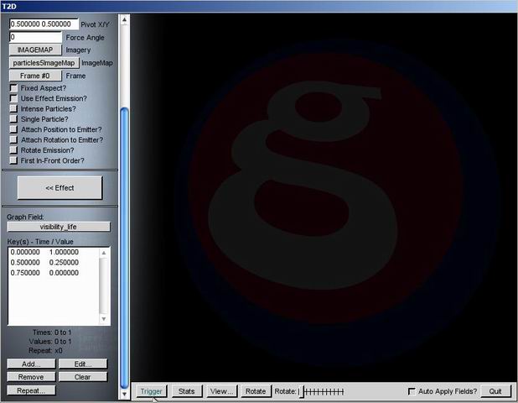Click the Force Angle input field
Viewport: 518px width, 403px height.
pyautogui.click(x=35, y=37)
